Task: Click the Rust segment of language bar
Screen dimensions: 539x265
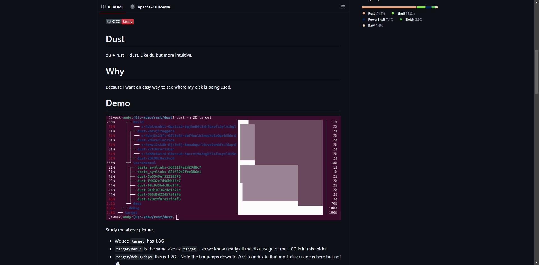Action: pos(389,7)
